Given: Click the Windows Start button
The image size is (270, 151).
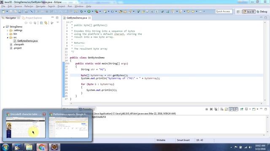Looking at the screenshot, I should tap(5, 147).
